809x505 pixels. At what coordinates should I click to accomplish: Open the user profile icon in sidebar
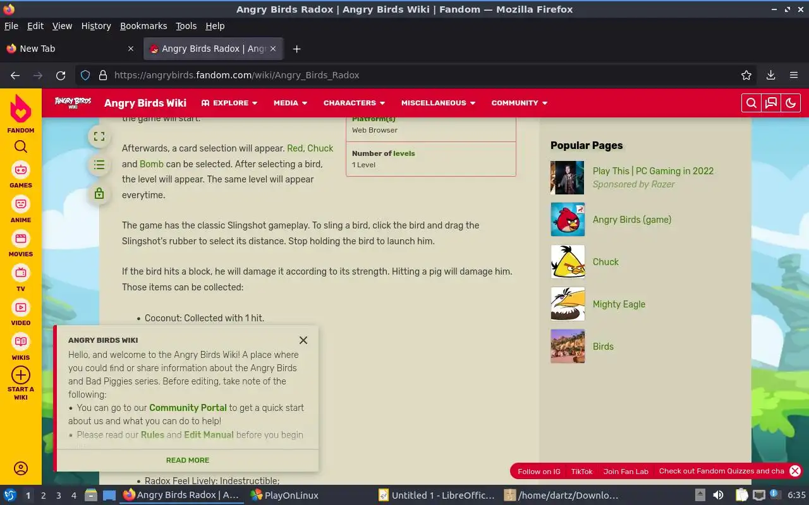coord(21,468)
